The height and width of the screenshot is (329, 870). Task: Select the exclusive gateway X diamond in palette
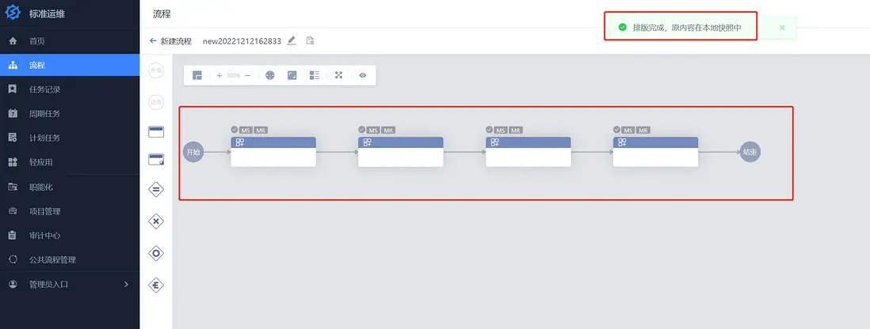pyautogui.click(x=156, y=221)
